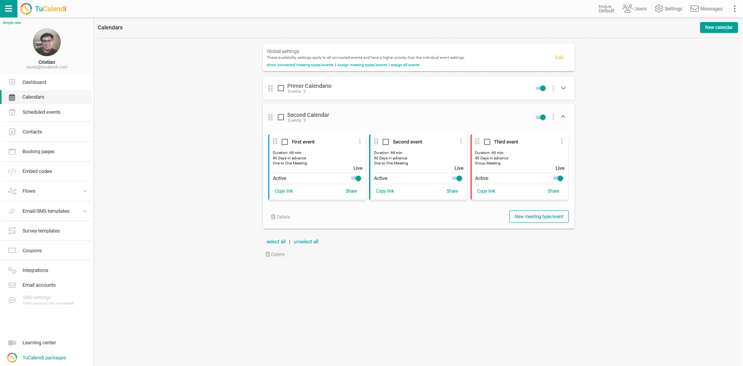743x366 pixels.
Task: Open Second Calendar three-dot options
Action: pyautogui.click(x=553, y=117)
